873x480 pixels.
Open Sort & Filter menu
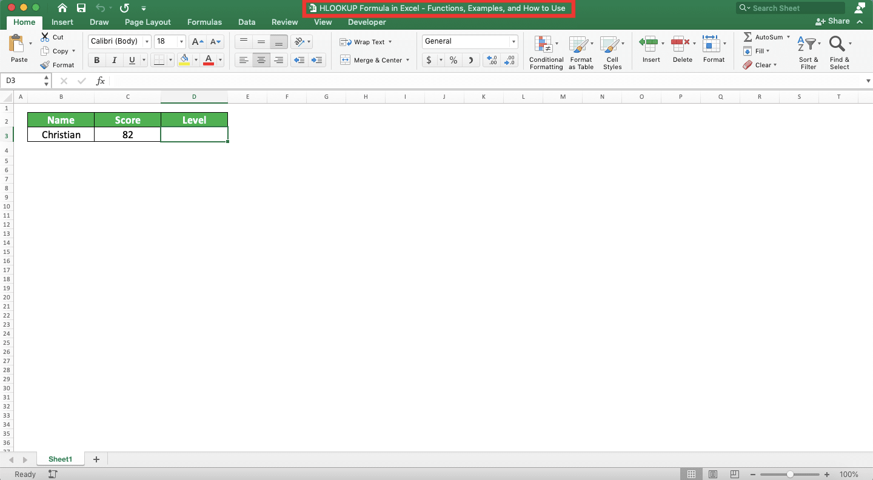[x=808, y=52]
